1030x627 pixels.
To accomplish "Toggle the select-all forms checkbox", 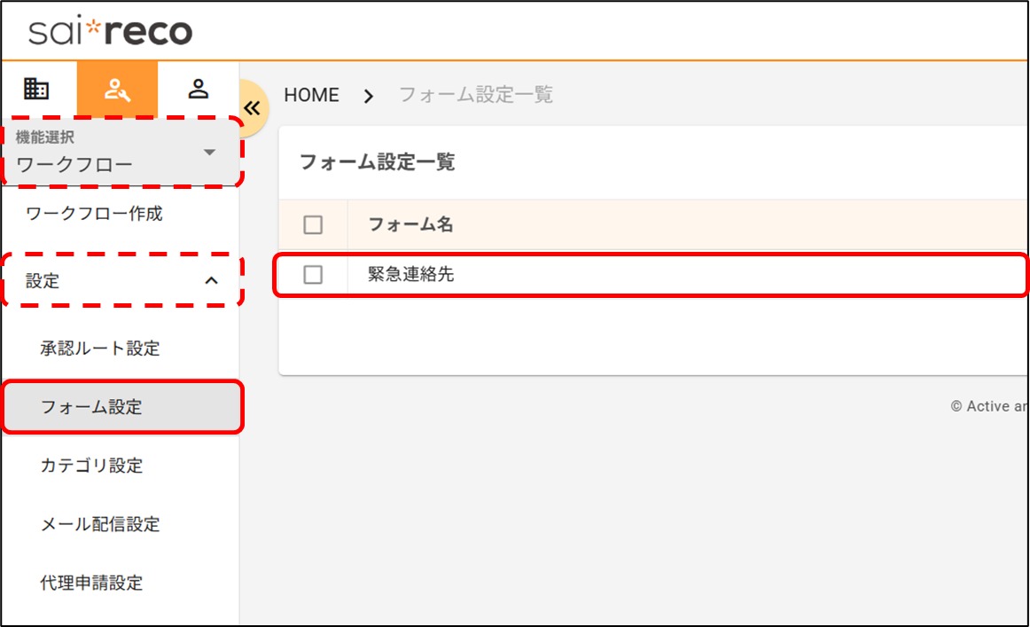I will [x=313, y=225].
